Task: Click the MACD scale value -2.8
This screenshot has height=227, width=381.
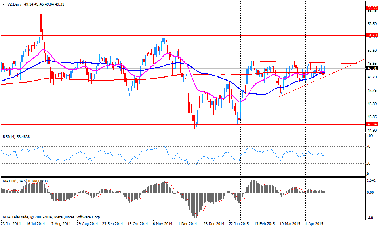Action: click(370, 218)
